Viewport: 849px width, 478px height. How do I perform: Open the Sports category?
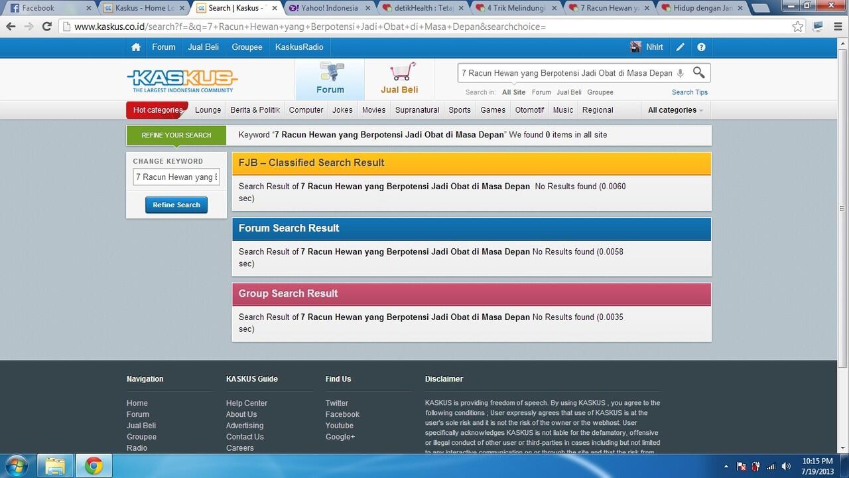[460, 110]
